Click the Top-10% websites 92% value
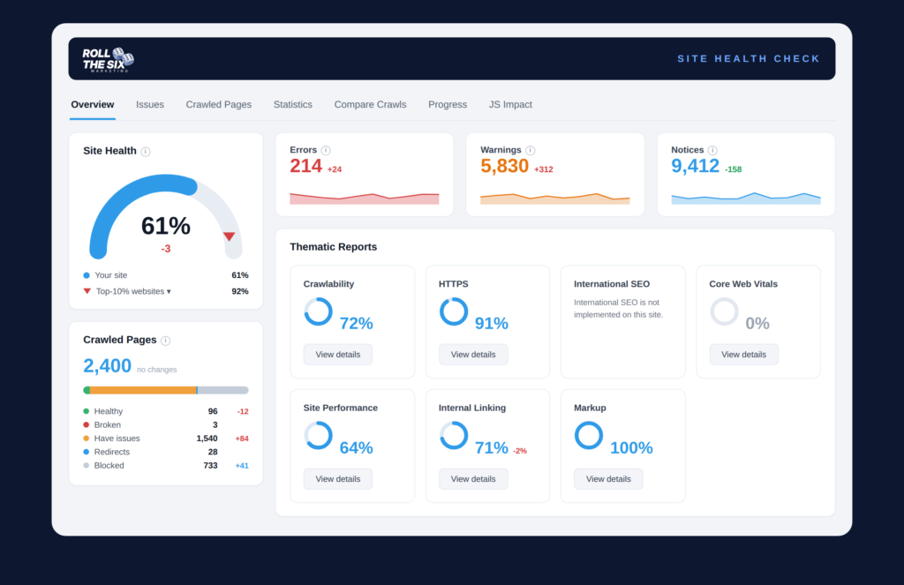Image resolution: width=904 pixels, height=585 pixels. 240,292
